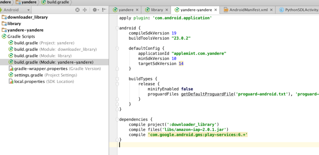
Task: Open build.gradle (Module: library)
Action: 40,56
